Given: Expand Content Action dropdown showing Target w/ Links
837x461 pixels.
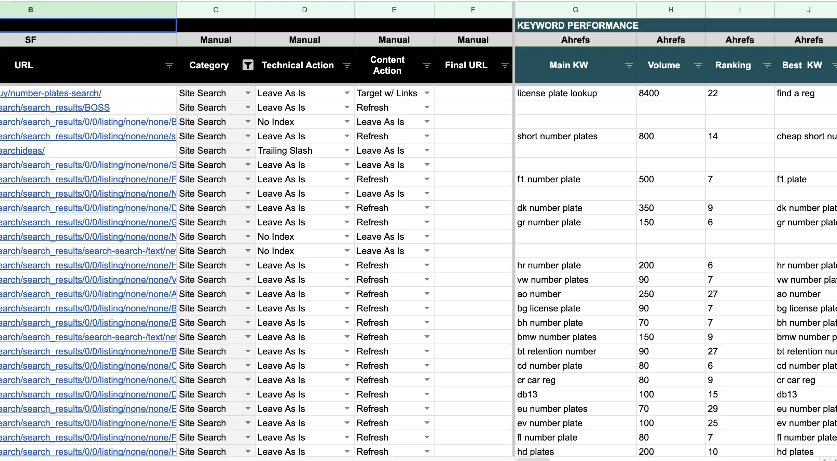Looking at the screenshot, I should [x=427, y=93].
